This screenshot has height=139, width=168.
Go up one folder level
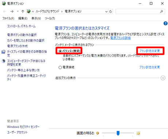23,11
